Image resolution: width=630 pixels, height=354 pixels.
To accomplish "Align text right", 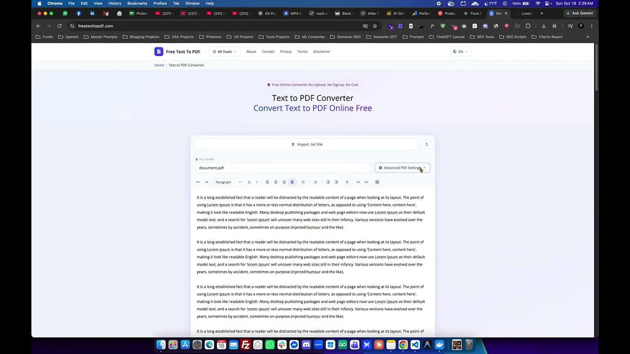I will point(284,182).
